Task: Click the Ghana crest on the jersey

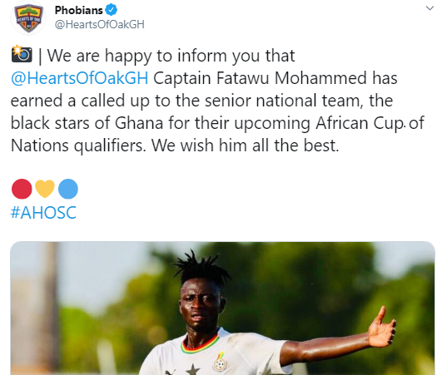Action: click(x=220, y=363)
